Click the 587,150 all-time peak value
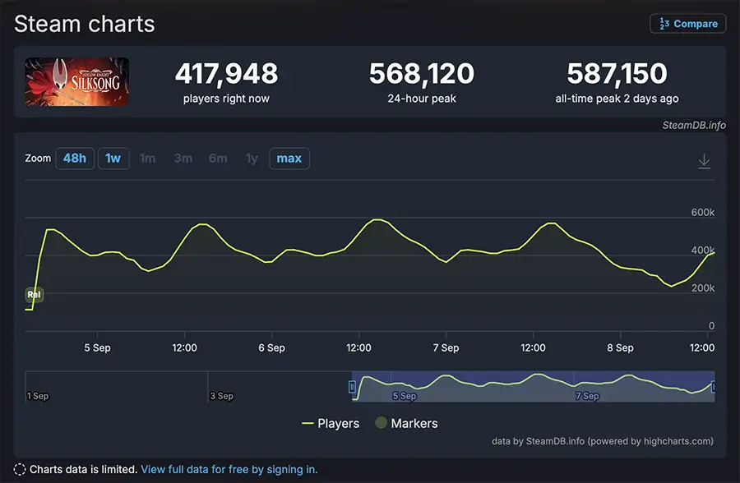 617,74
